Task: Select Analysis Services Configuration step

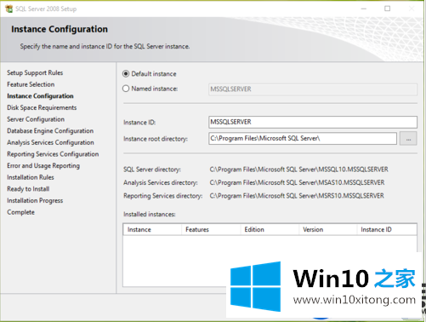Action: [x=50, y=142]
